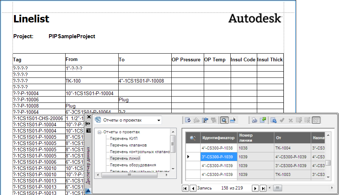Screen dimensions: 339x195
Task: Toggle the last highlighted toolbar icon at right end
Action: [x=316, y=120]
